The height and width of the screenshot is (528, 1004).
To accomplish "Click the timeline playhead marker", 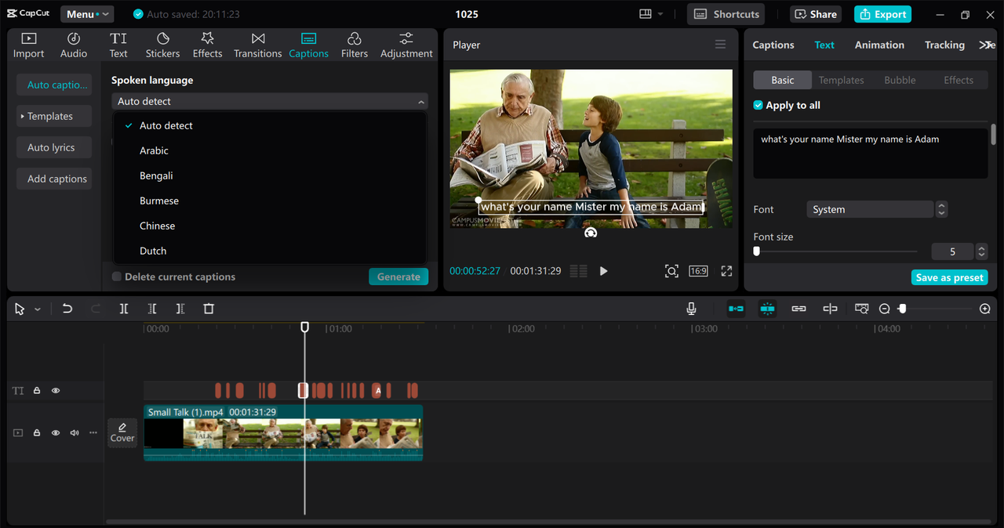I will (305, 327).
